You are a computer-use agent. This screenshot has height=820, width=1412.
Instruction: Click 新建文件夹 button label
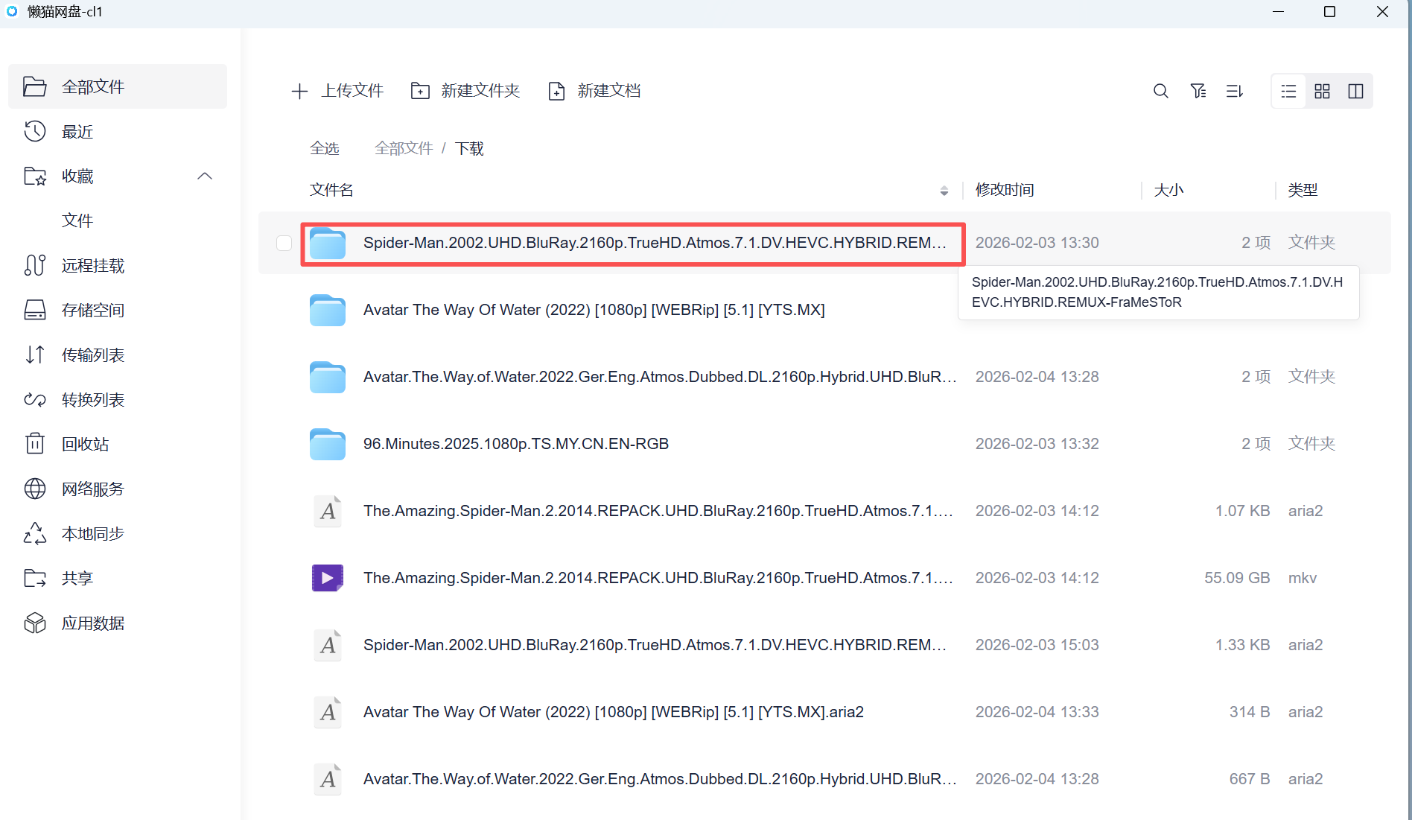point(480,91)
